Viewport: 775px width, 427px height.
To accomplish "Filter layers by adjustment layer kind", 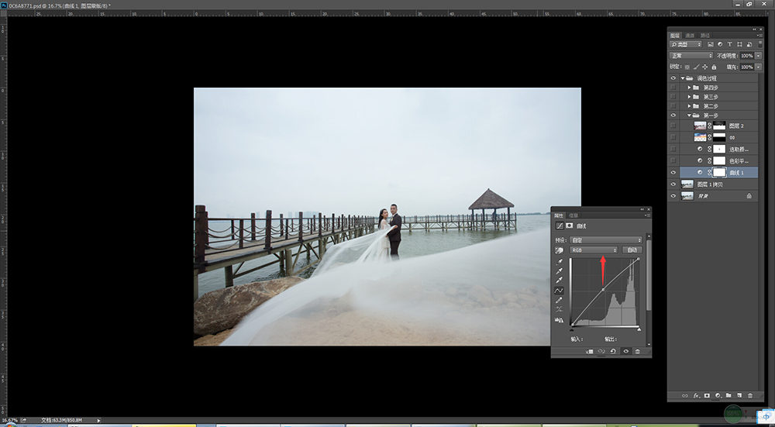I will point(720,44).
